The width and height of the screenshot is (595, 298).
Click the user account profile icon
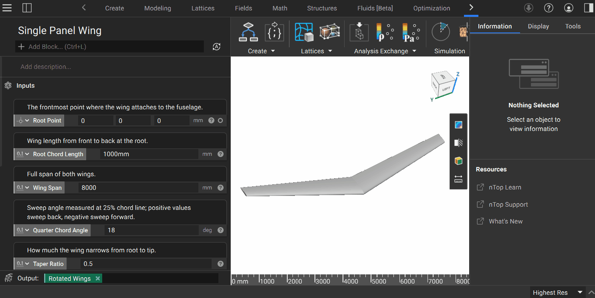[x=568, y=8]
